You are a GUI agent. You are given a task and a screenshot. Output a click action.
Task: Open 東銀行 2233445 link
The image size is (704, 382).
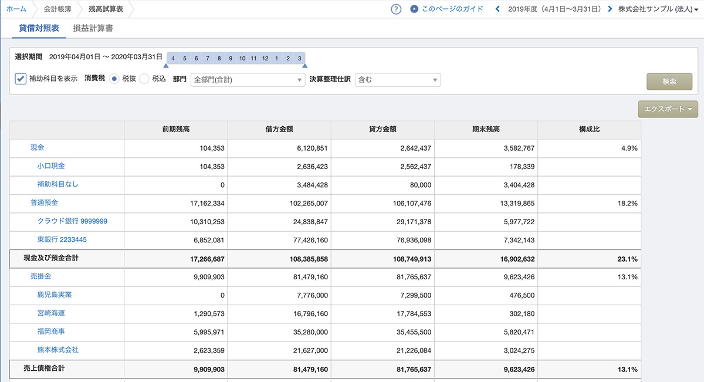(x=62, y=239)
